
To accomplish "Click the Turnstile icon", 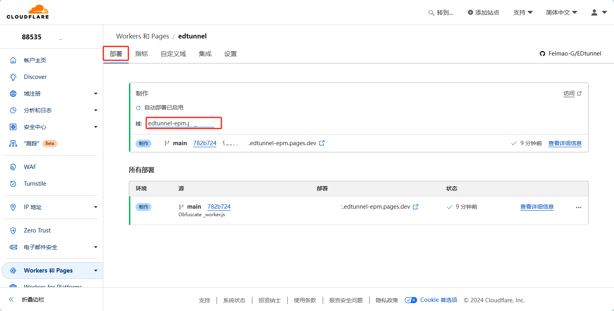I will [13, 184].
